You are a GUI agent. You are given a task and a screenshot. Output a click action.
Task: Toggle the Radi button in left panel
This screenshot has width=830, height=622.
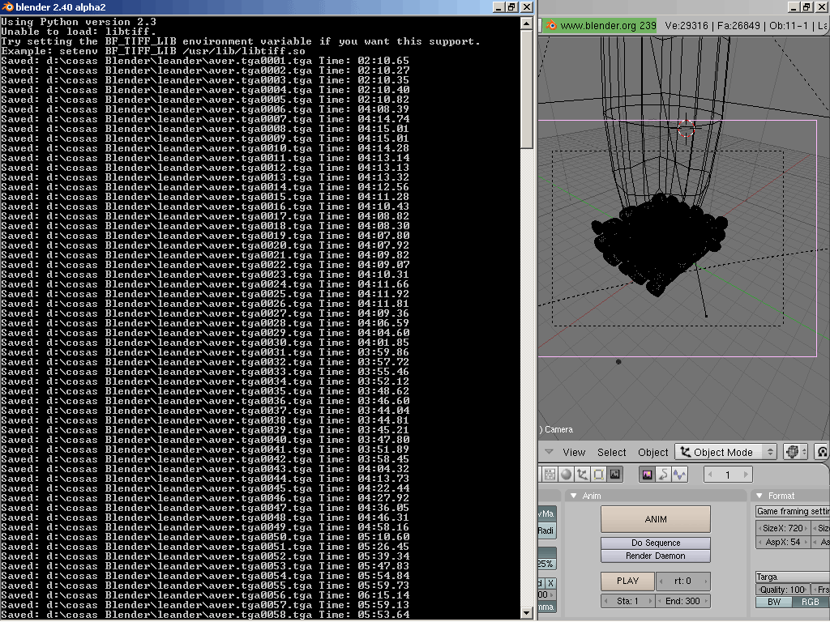click(x=546, y=530)
